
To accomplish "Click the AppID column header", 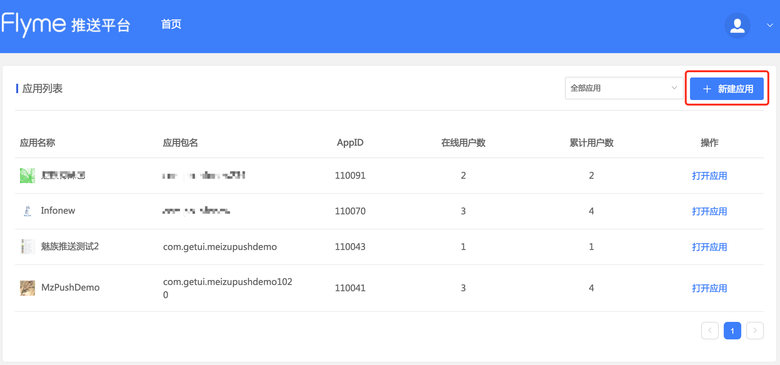I will tap(350, 142).
